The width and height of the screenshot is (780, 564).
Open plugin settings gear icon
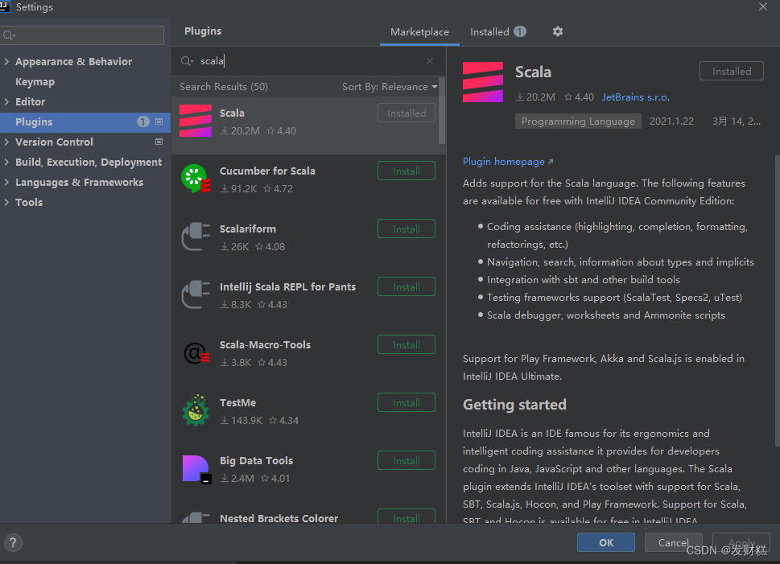click(x=558, y=31)
